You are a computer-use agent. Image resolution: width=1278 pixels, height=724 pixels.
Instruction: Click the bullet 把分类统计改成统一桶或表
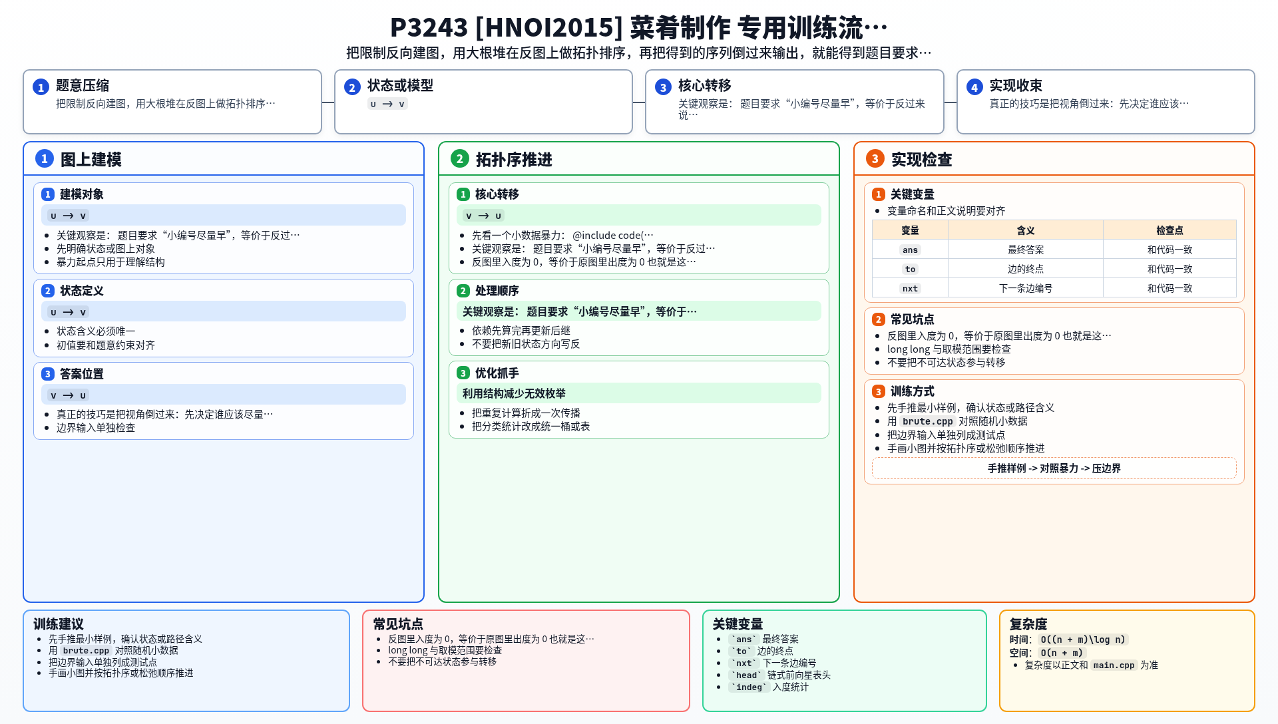(x=531, y=427)
